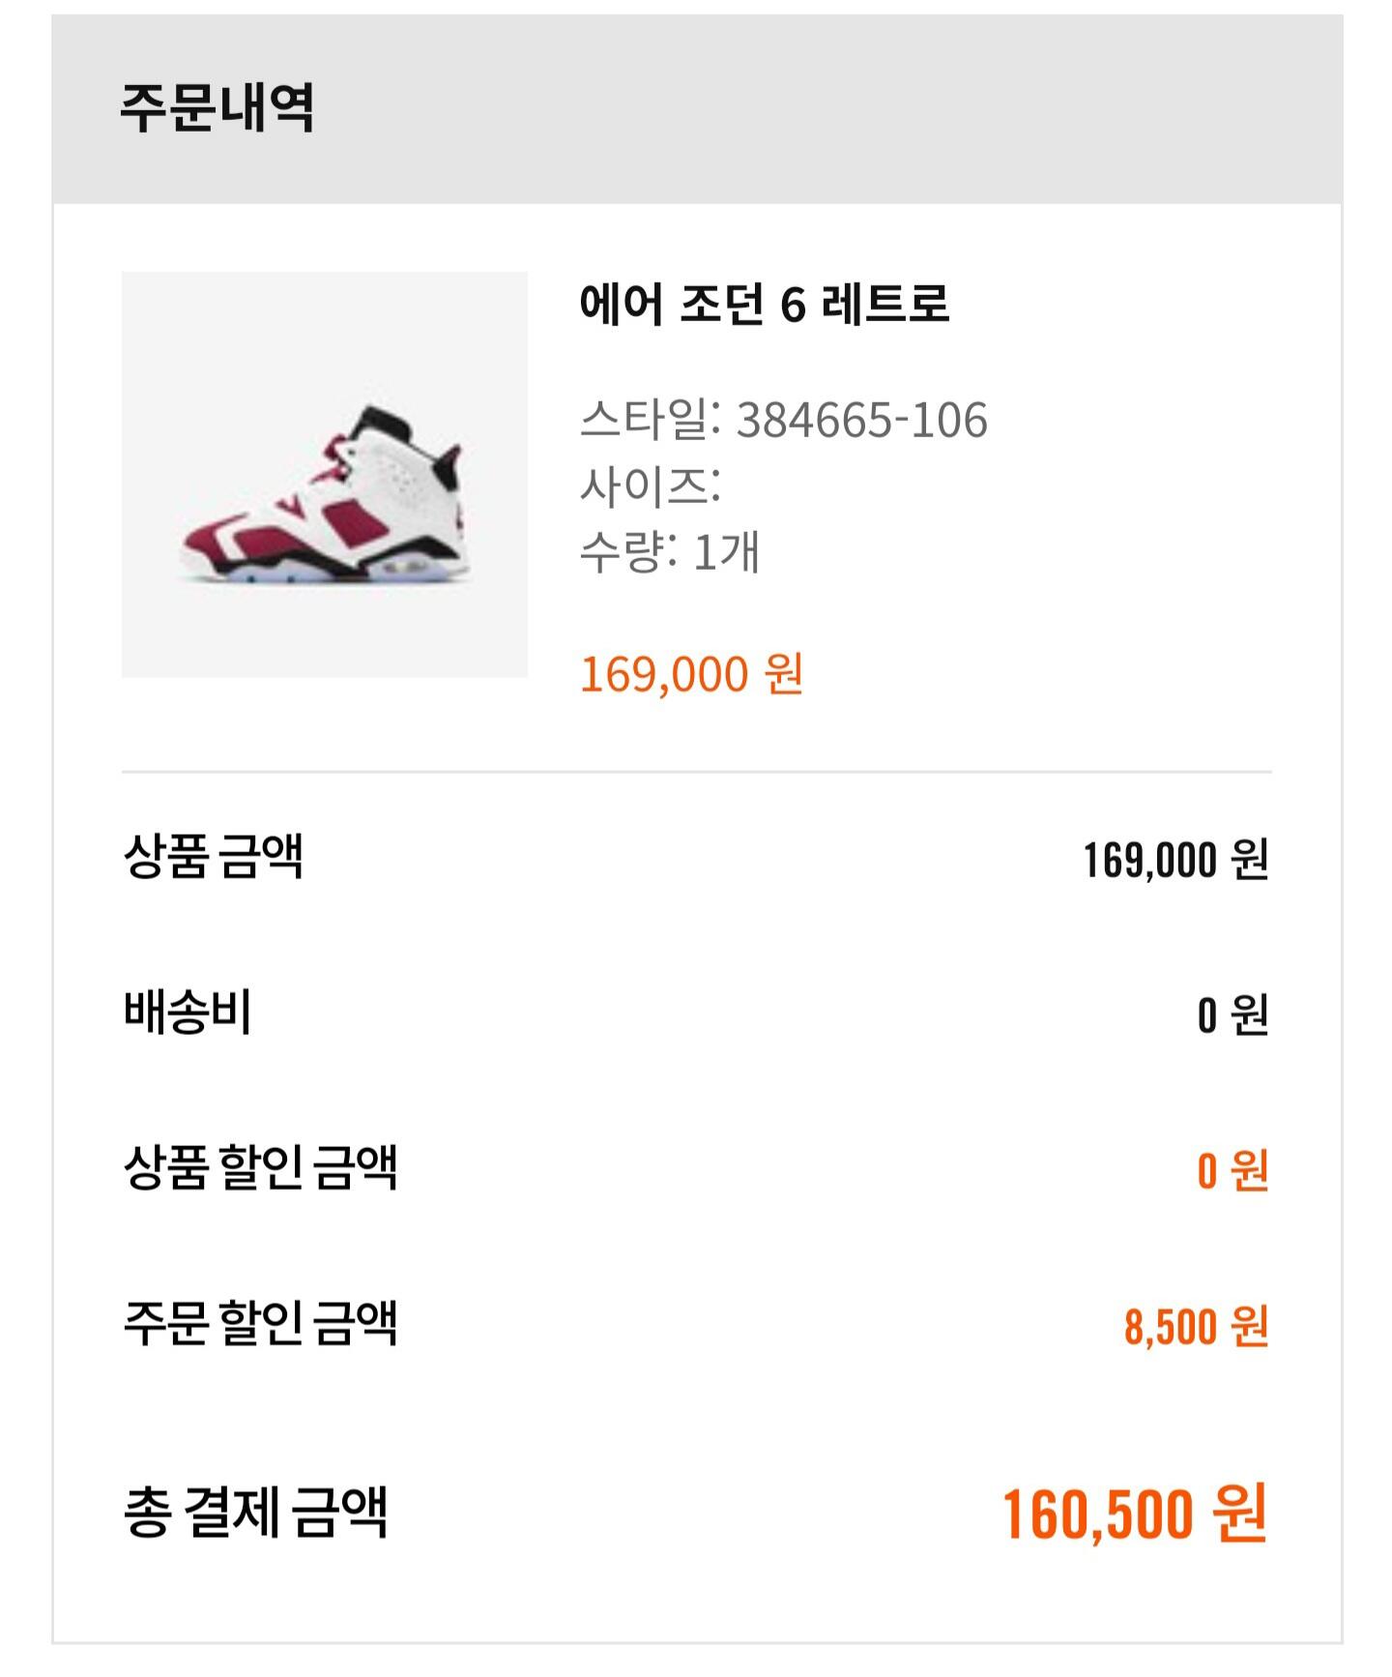Viewport: 1392px width, 1677px height.
Task: Click the product title 에어 조던 6 레트로
Action: point(765,305)
